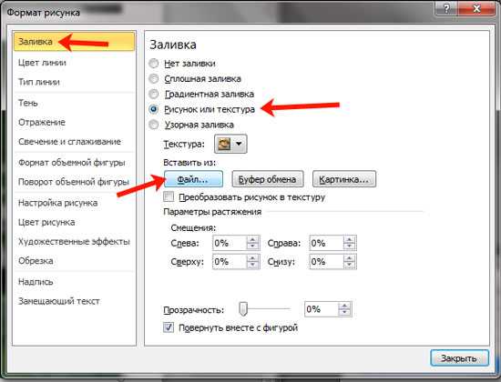This screenshot has height=382, width=501.
Task: Decrease the Справа offset with down arrow
Action: click(x=350, y=246)
